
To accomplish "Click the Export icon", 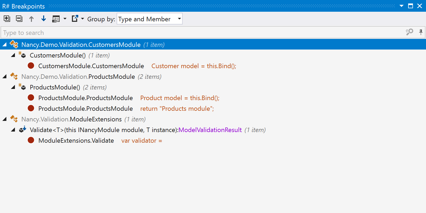I will [x=75, y=19].
